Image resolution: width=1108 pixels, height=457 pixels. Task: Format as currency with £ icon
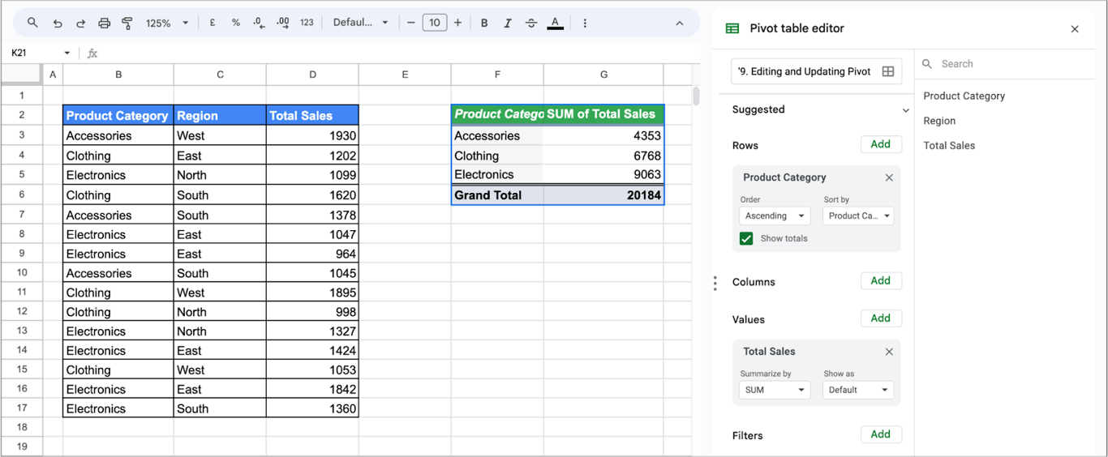(213, 23)
